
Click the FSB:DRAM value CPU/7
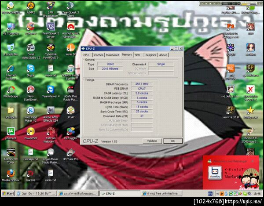click(142, 88)
